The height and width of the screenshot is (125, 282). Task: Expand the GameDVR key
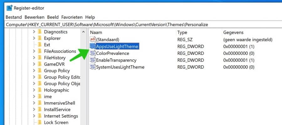coord(34,64)
